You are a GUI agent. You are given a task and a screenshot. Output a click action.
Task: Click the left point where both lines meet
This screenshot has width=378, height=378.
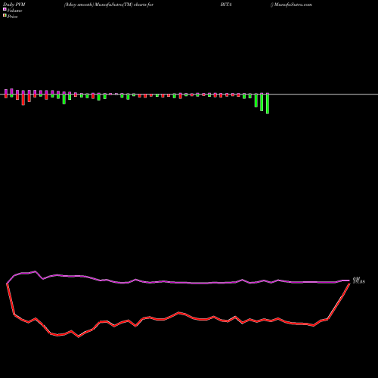pos(7,283)
